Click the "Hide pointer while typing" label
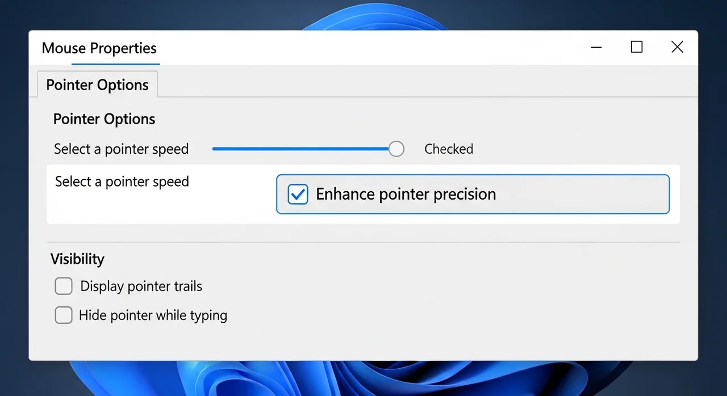This screenshot has width=727, height=396. pyautogui.click(x=153, y=315)
